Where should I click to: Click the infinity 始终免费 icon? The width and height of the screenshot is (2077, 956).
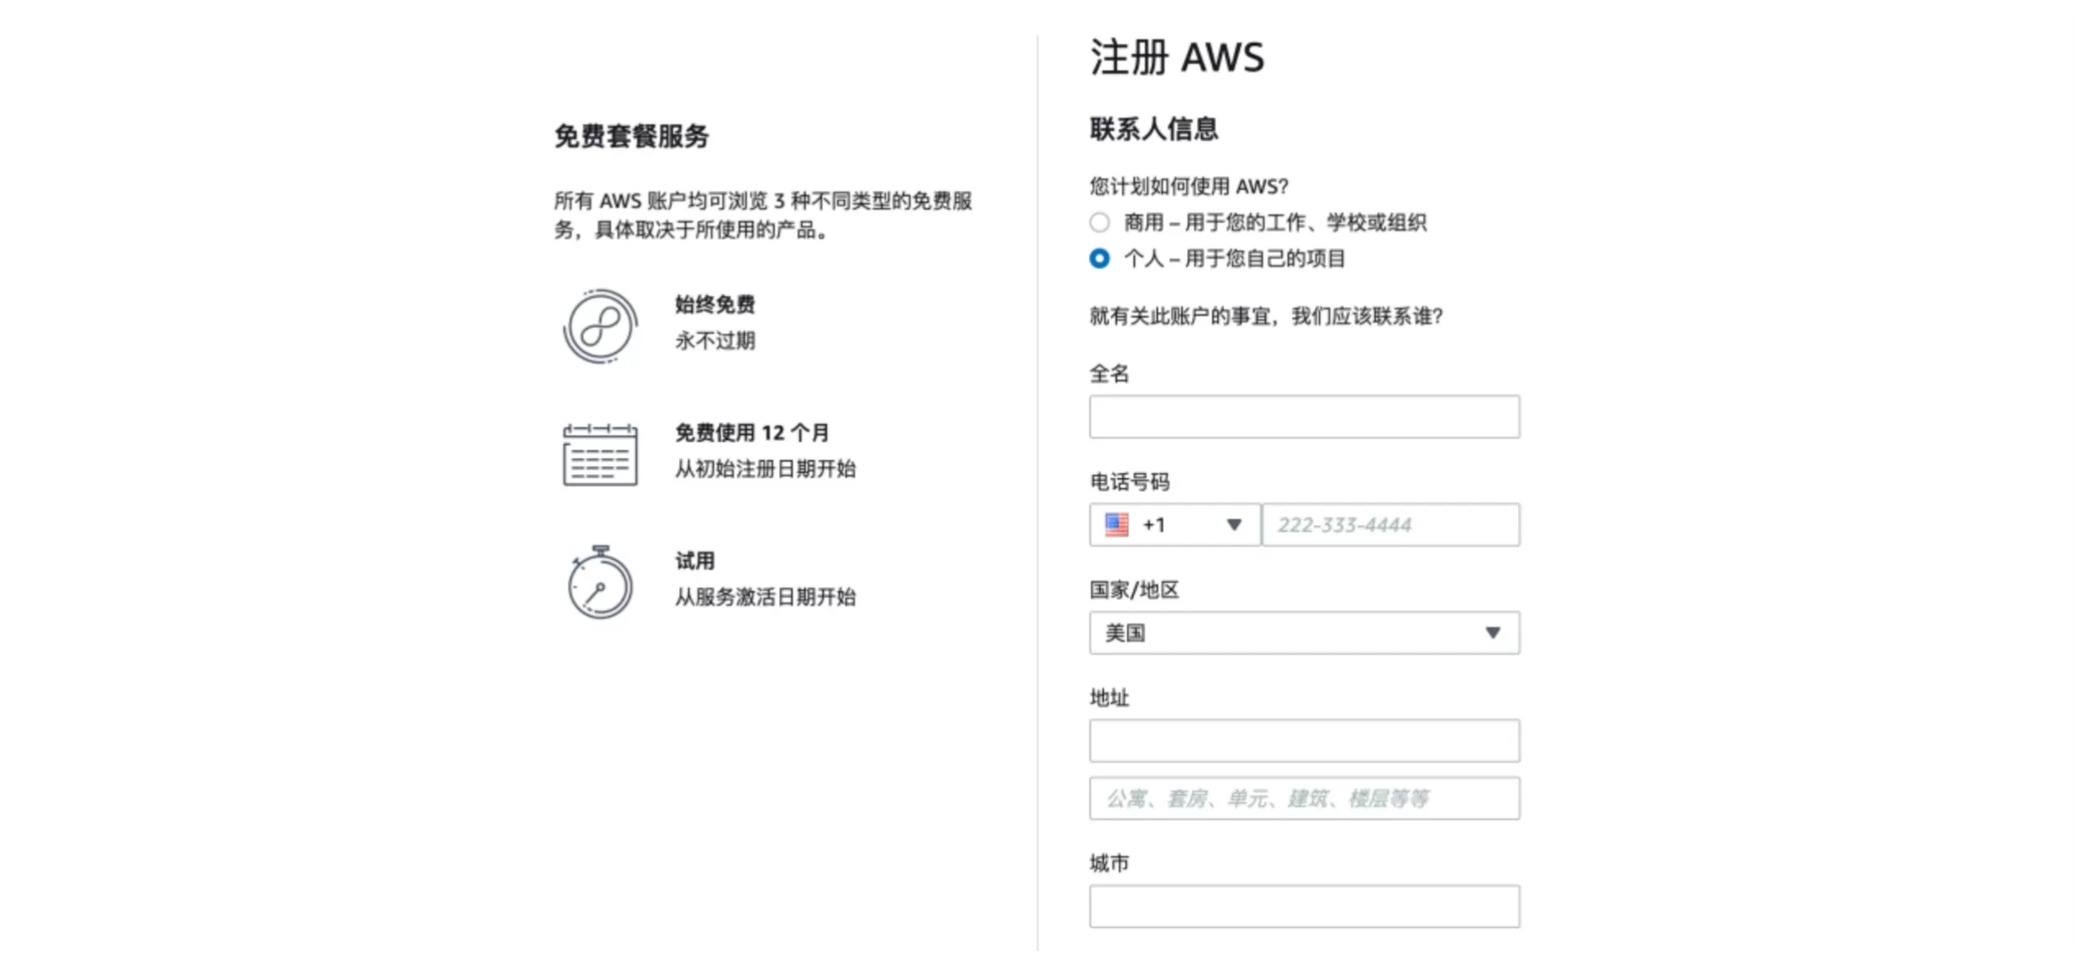coord(600,326)
